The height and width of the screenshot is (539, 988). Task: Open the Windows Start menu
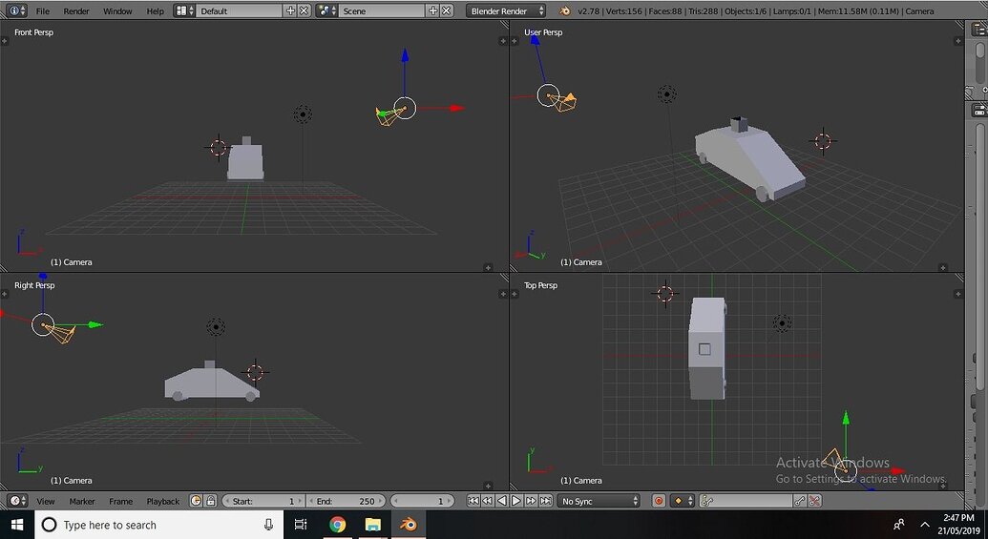click(17, 525)
